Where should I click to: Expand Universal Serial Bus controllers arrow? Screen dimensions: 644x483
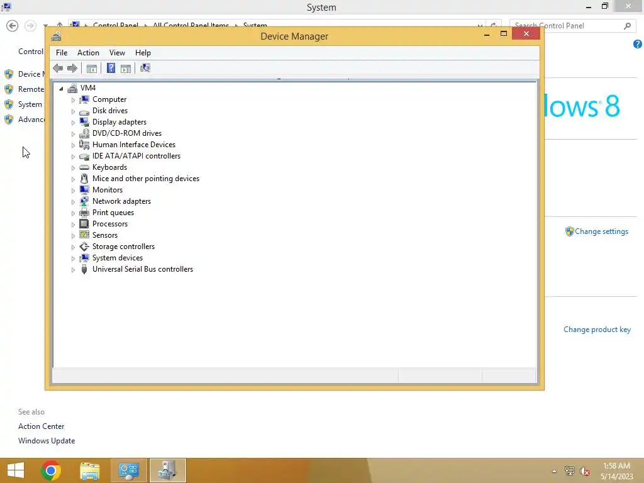coord(73,269)
